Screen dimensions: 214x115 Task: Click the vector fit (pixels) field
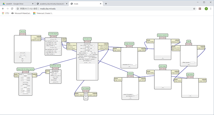coord(135,94)
